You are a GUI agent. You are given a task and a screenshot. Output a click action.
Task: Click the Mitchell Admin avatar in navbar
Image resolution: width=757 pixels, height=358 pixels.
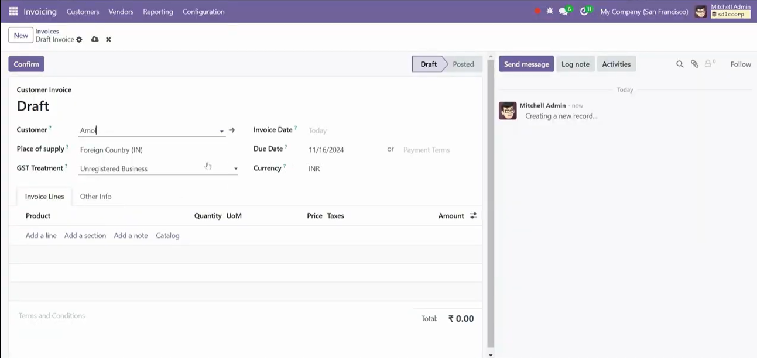pyautogui.click(x=701, y=12)
